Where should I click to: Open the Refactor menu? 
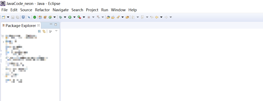click(42, 10)
